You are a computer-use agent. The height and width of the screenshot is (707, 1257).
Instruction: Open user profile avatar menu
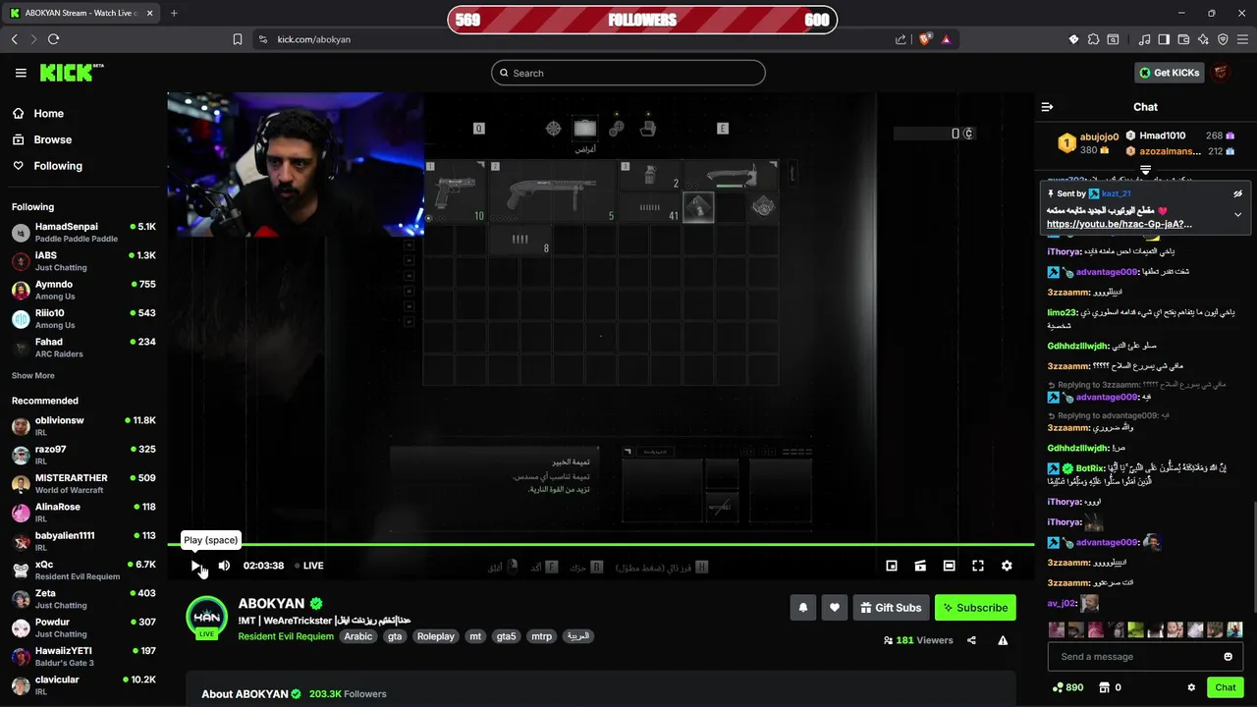point(1221,73)
